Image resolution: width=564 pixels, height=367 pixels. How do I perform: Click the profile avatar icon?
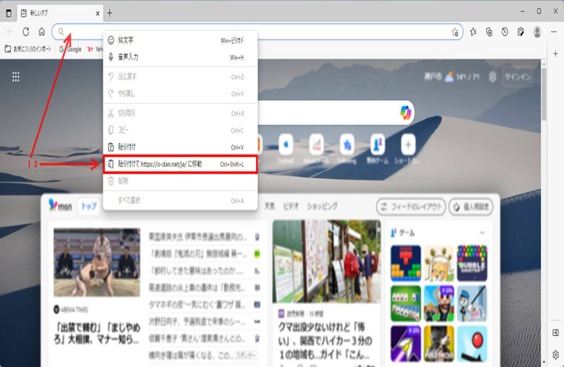[x=537, y=32]
